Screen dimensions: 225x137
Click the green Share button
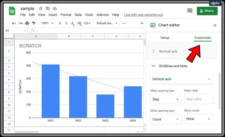(x=207, y=11)
